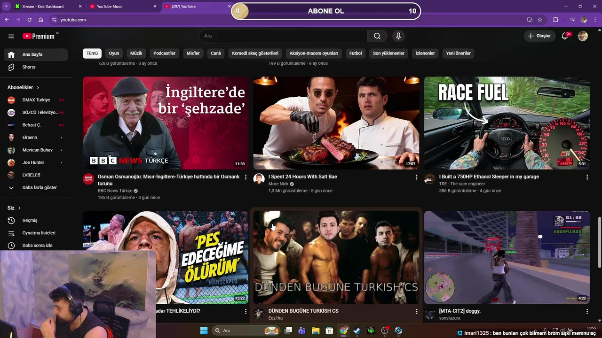
Task: Open the YouTube account avatar menu
Action: coord(583,36)
